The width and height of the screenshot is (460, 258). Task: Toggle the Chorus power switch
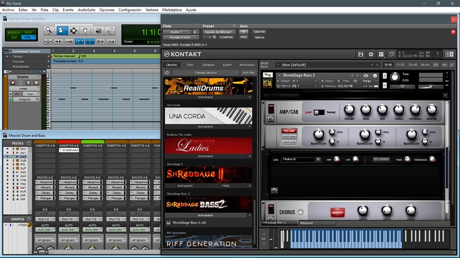tap(271, 209)
